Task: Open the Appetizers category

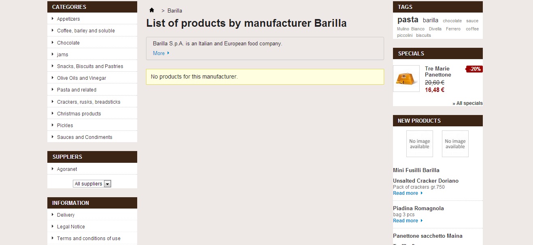Action: (x=68, y=19)
